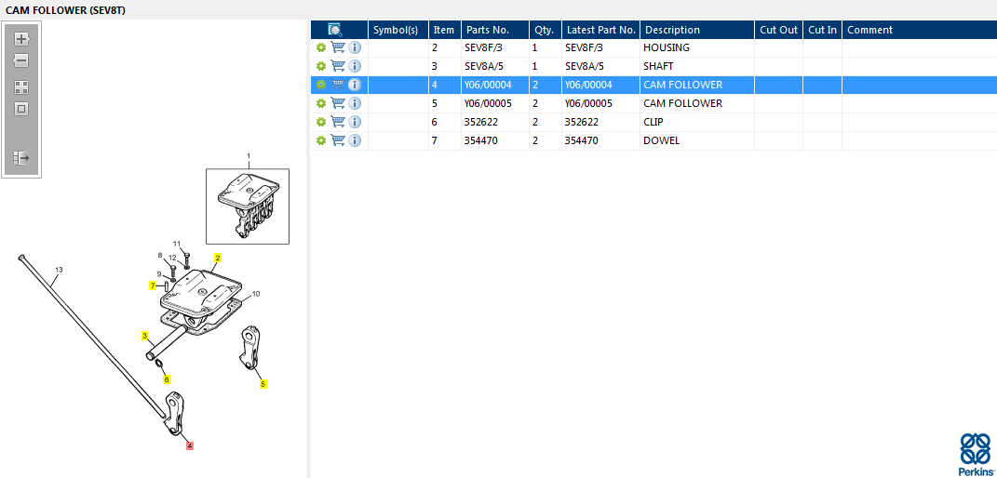Image resolution: width=997 pixels, height=478 pixels.
Task: Zoom out of the parts diagram
Action: (x=21, y=61)
